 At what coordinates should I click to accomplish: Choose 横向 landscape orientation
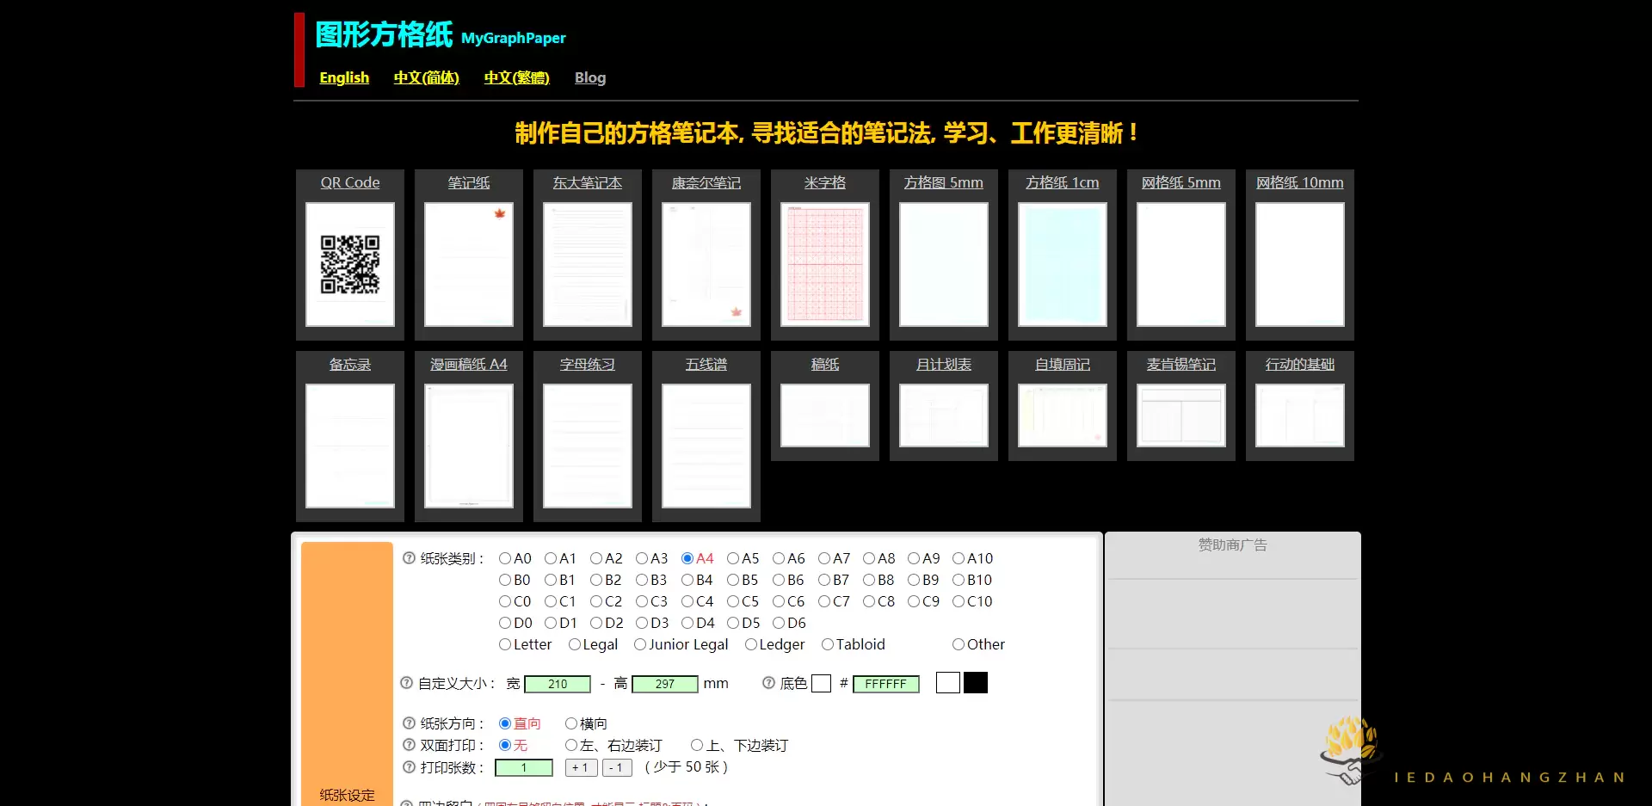pos(570,723)
